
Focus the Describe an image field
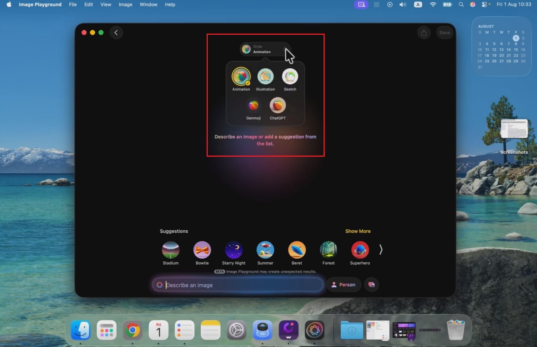point(238,285)
